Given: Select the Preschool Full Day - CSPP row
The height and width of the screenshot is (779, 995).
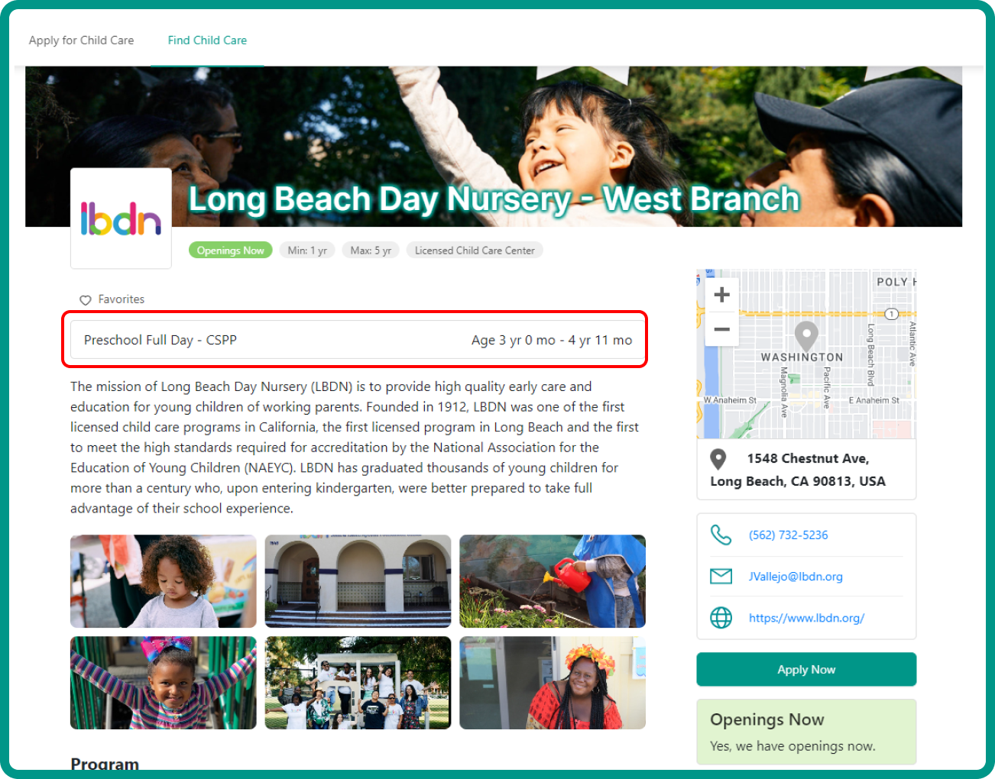Looking at the screenshot, I should click(358, 340).
